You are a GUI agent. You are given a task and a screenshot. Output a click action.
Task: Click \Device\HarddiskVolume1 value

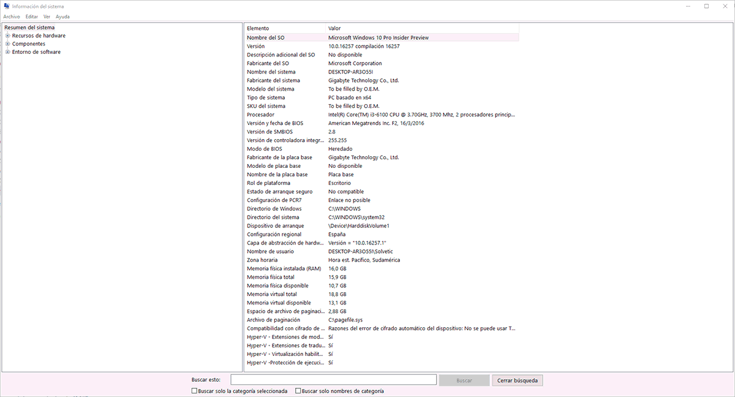(x=359, y=226)
